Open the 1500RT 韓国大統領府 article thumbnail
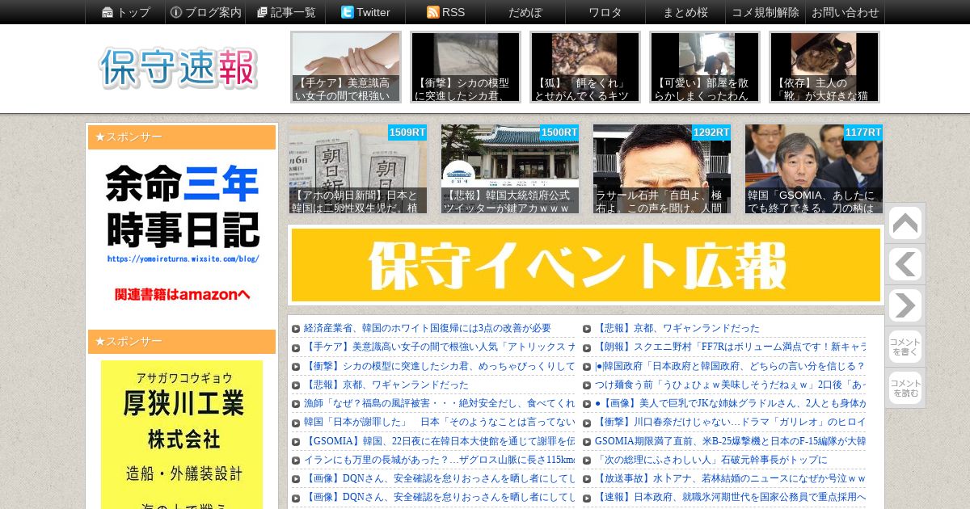This screenshot has height=509, width=970. 510,168
